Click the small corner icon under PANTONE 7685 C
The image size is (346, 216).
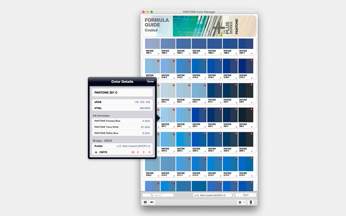coord(221,53)
